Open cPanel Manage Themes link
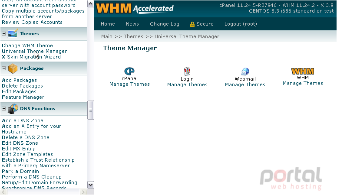This screenshot has width=337, height=195. click(129, 84)
